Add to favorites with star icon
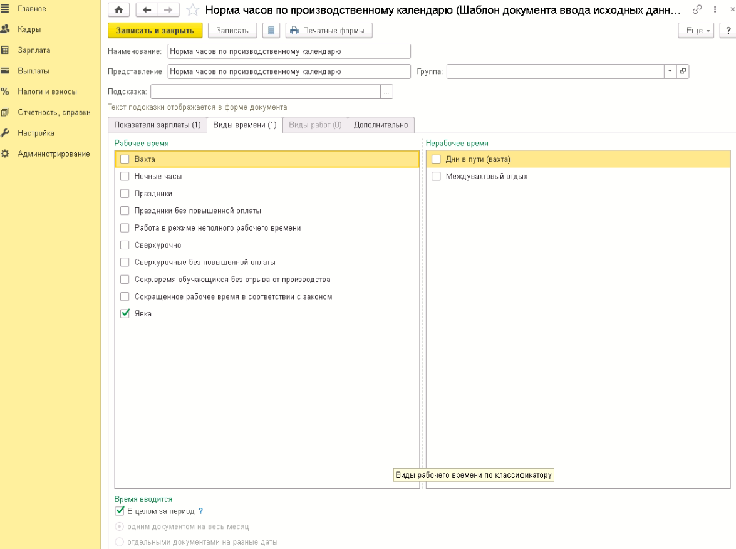 pyautogui.click(x=193, y=10)
